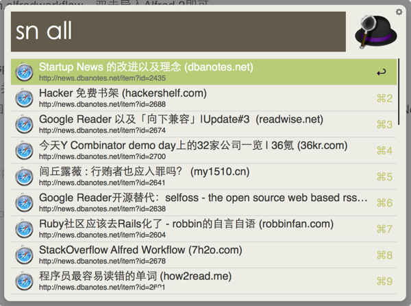
Task: Click Safari icon beside robbinfan.com result
Action: (x=24, y=229)
